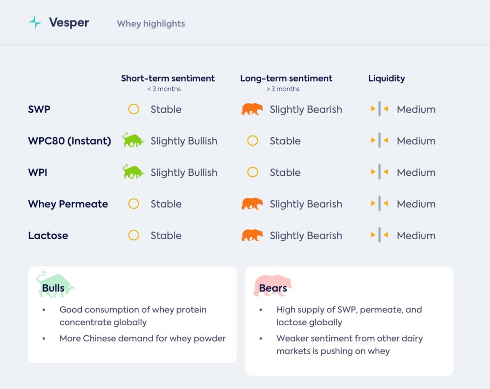Click the Liquidity column header
The width and height of the screenshot is (490, 389).
[x=386, y=79]
